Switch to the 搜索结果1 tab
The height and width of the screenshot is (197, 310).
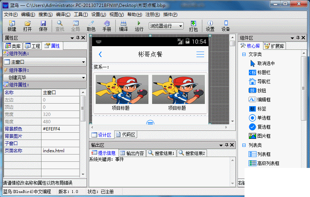coord(161,153)
